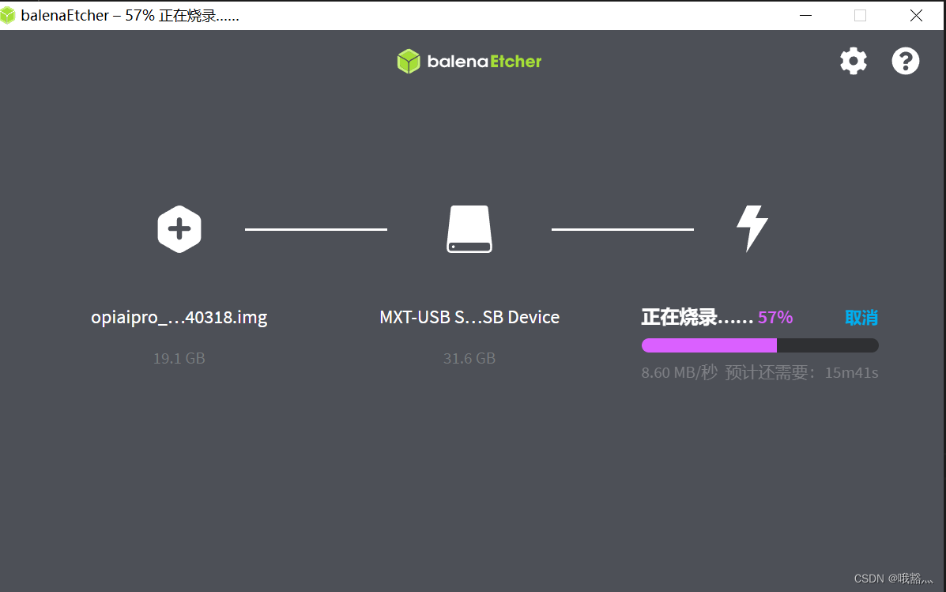Select the opiaipro_...40318.img file name
946x592 pixels.
(x=179, y=318)
